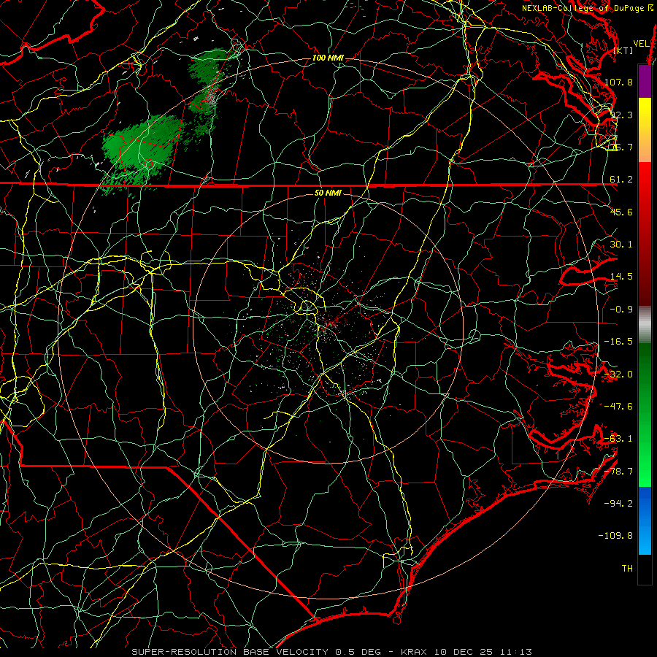Select the 107.8 legend value
Viewport: 657px width, 657px height.
[619, 82]
